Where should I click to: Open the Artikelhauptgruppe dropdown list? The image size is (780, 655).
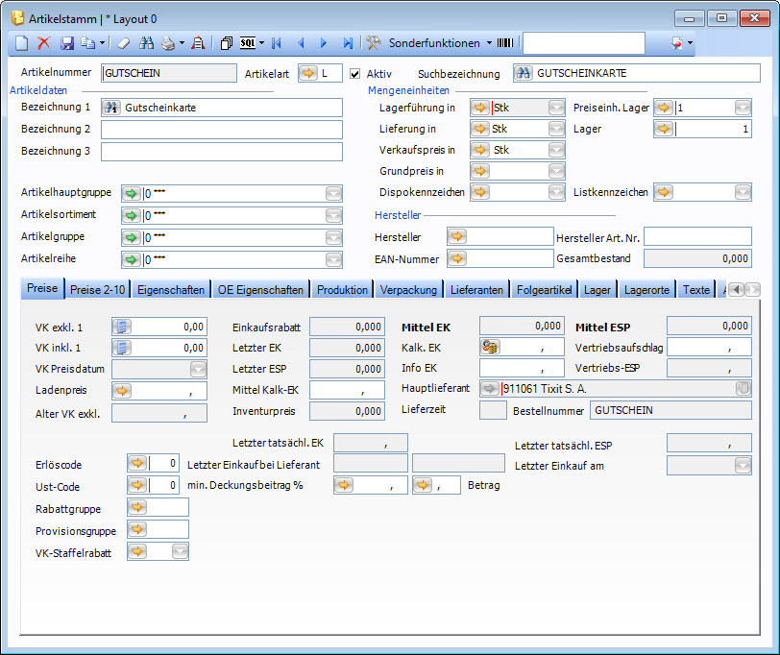333,193
